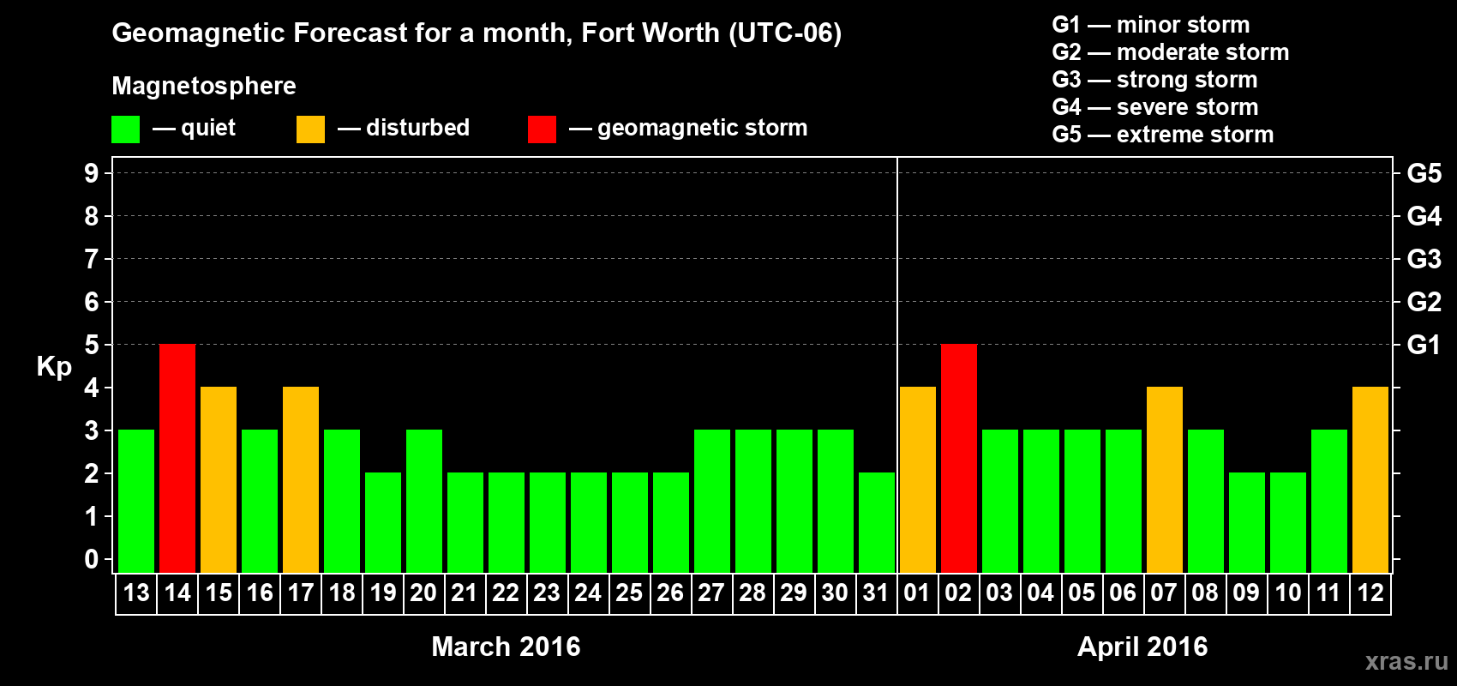Click the date label 09
This screenshot has width=1457, height=686.
click(1246, 593)
